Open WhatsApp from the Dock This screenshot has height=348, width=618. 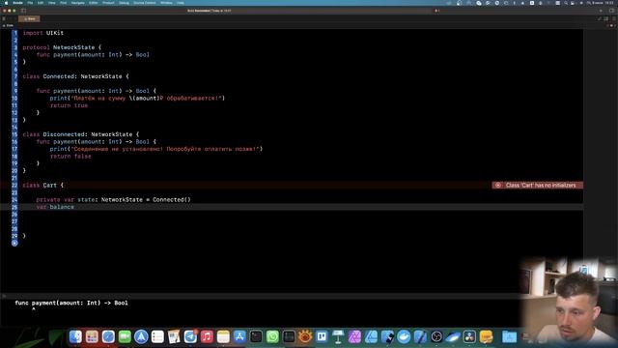pos(272,336)
